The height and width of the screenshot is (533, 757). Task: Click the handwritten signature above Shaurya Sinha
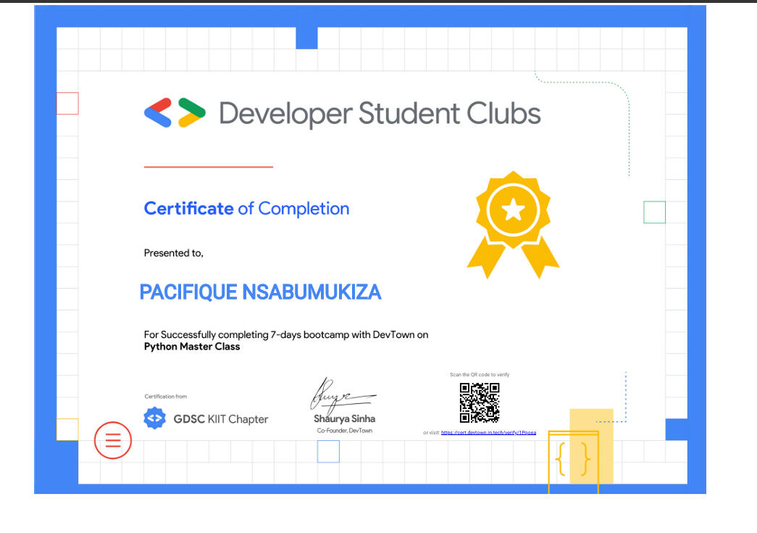[342, 395]
